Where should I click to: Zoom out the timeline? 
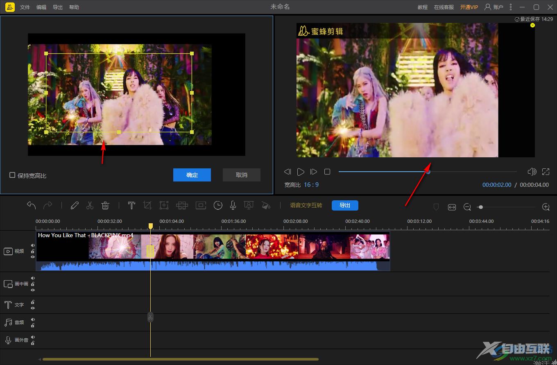pos(467,207)
